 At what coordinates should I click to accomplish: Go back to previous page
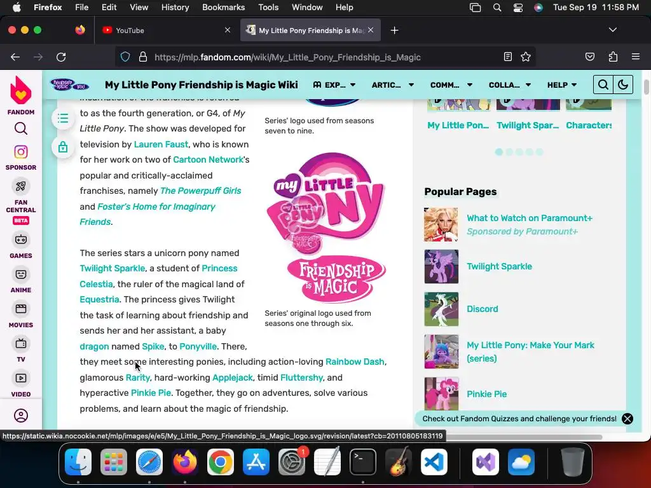[x=15, y=57]
